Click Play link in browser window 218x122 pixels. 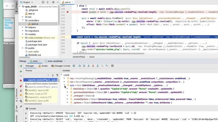(6, 25)
